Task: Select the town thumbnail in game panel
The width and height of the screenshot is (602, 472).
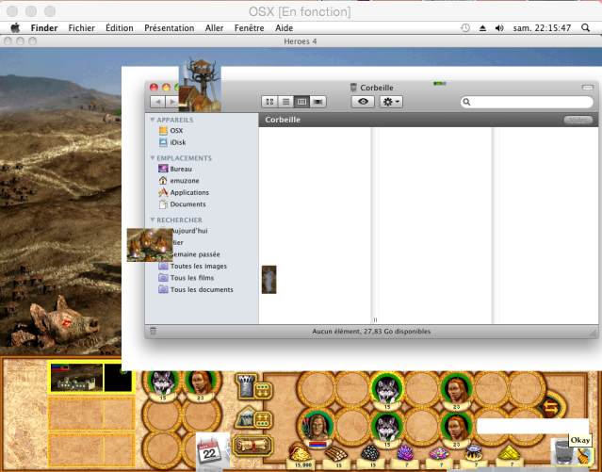Action: (x=77, y=378)
